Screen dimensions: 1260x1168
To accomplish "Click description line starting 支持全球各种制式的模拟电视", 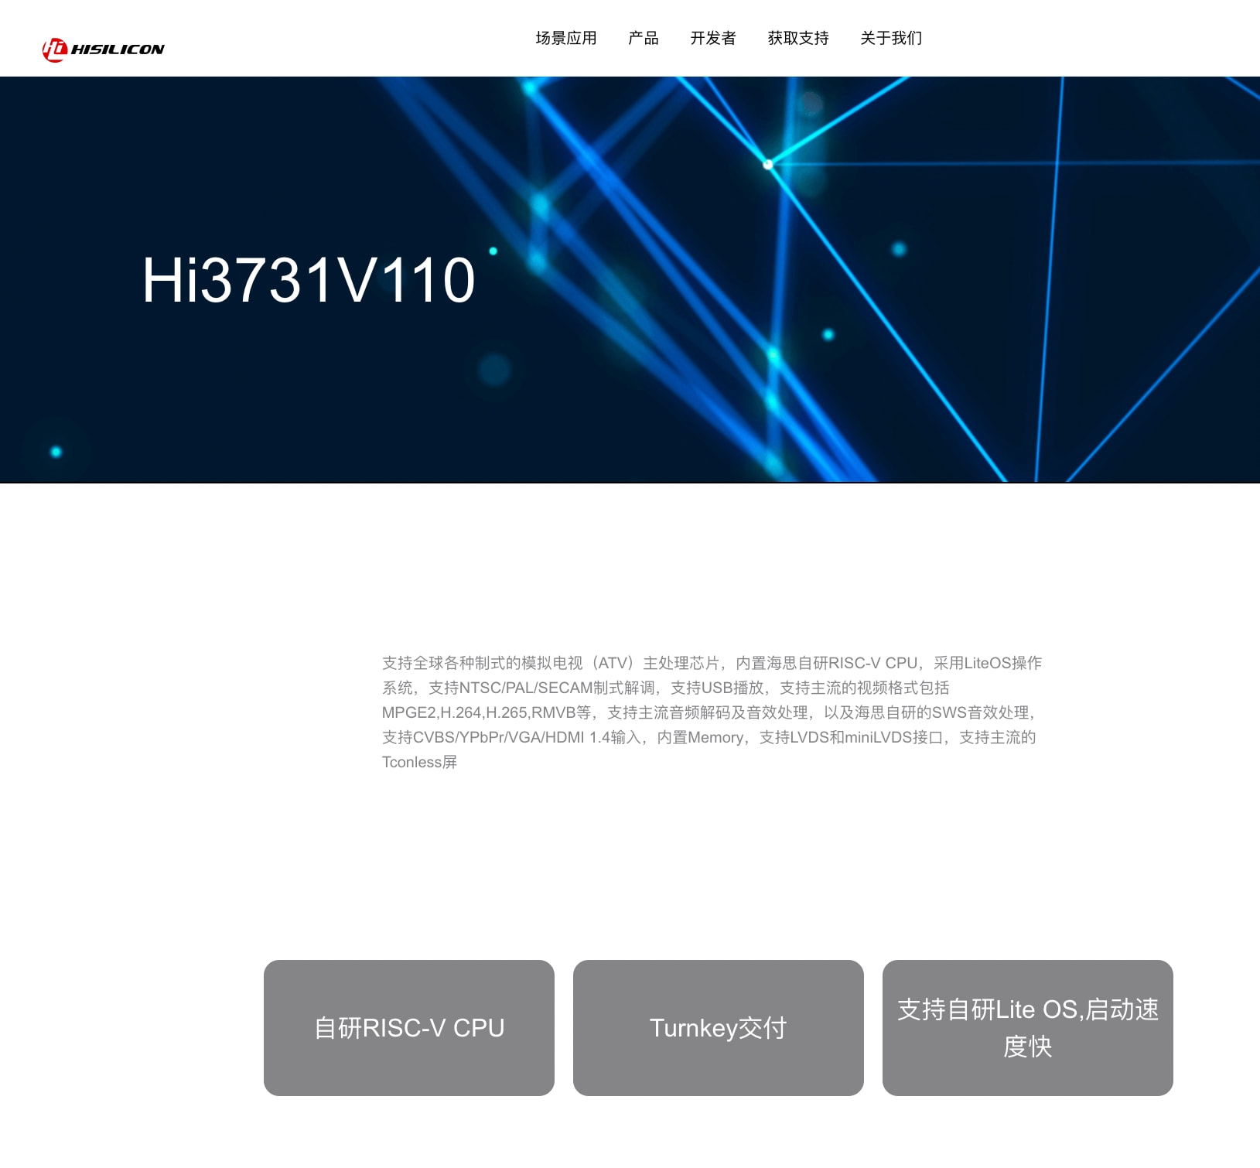I will point(712,663).
